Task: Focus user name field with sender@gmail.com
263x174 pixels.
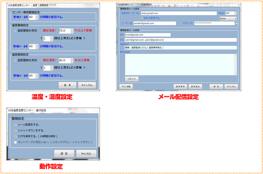Action: [x=155, y=23]
